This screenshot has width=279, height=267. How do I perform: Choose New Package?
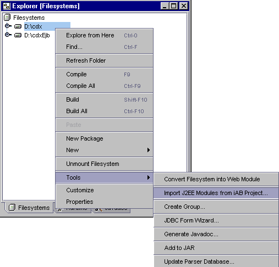pyautogui.click(x=105, y=138)
